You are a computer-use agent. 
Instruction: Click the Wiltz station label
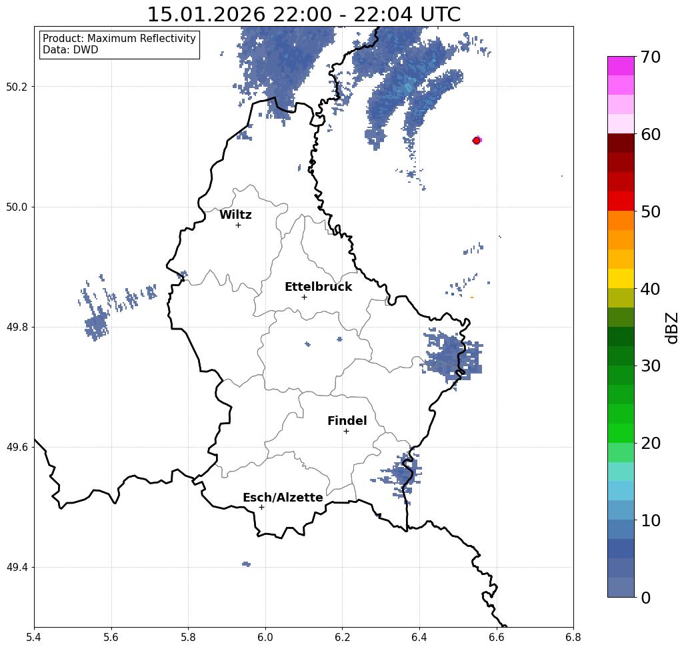[x=235, y=215]
